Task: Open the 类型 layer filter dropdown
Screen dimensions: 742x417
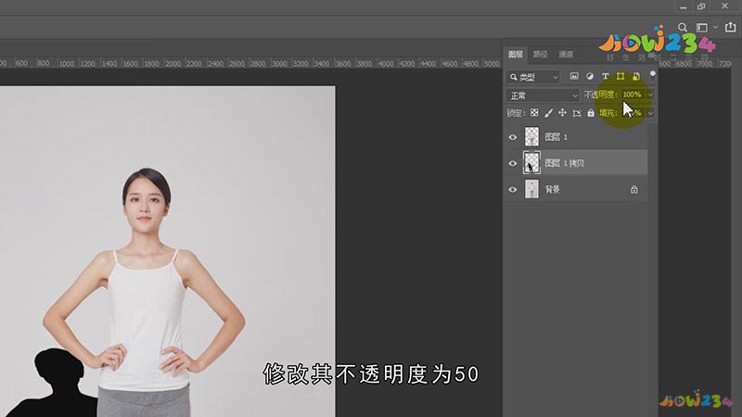Action: point(533,77)
